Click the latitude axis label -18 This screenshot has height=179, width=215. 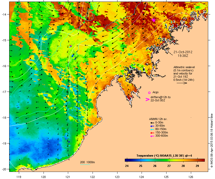tap(4, 117)
